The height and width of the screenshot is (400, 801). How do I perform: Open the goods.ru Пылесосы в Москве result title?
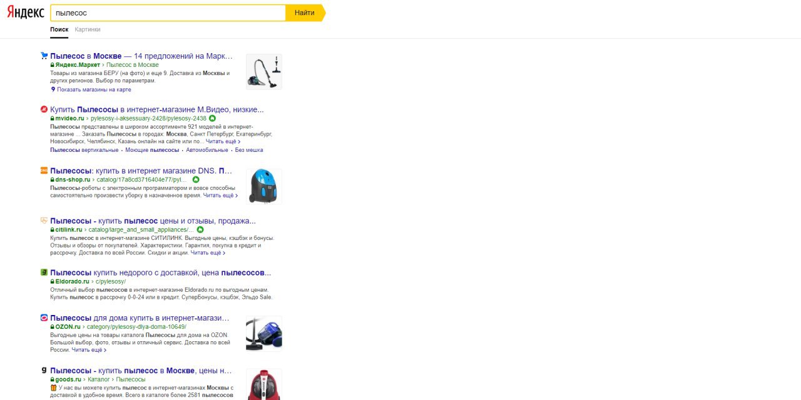tap(141, 370)
